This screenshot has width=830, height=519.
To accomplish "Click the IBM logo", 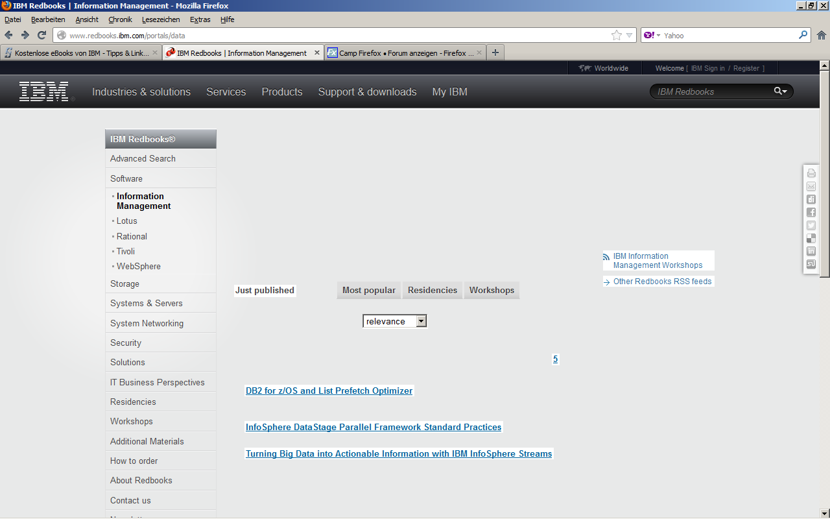I will coord(44,91).
